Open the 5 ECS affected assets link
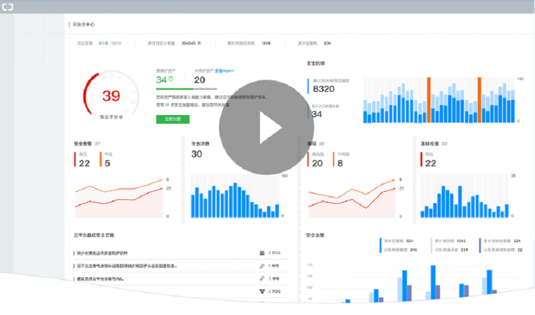 274,253
